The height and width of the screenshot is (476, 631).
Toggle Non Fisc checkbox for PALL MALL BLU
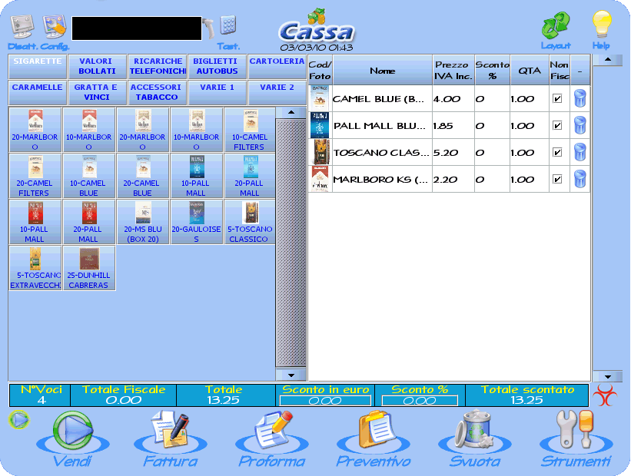(557, 125)
